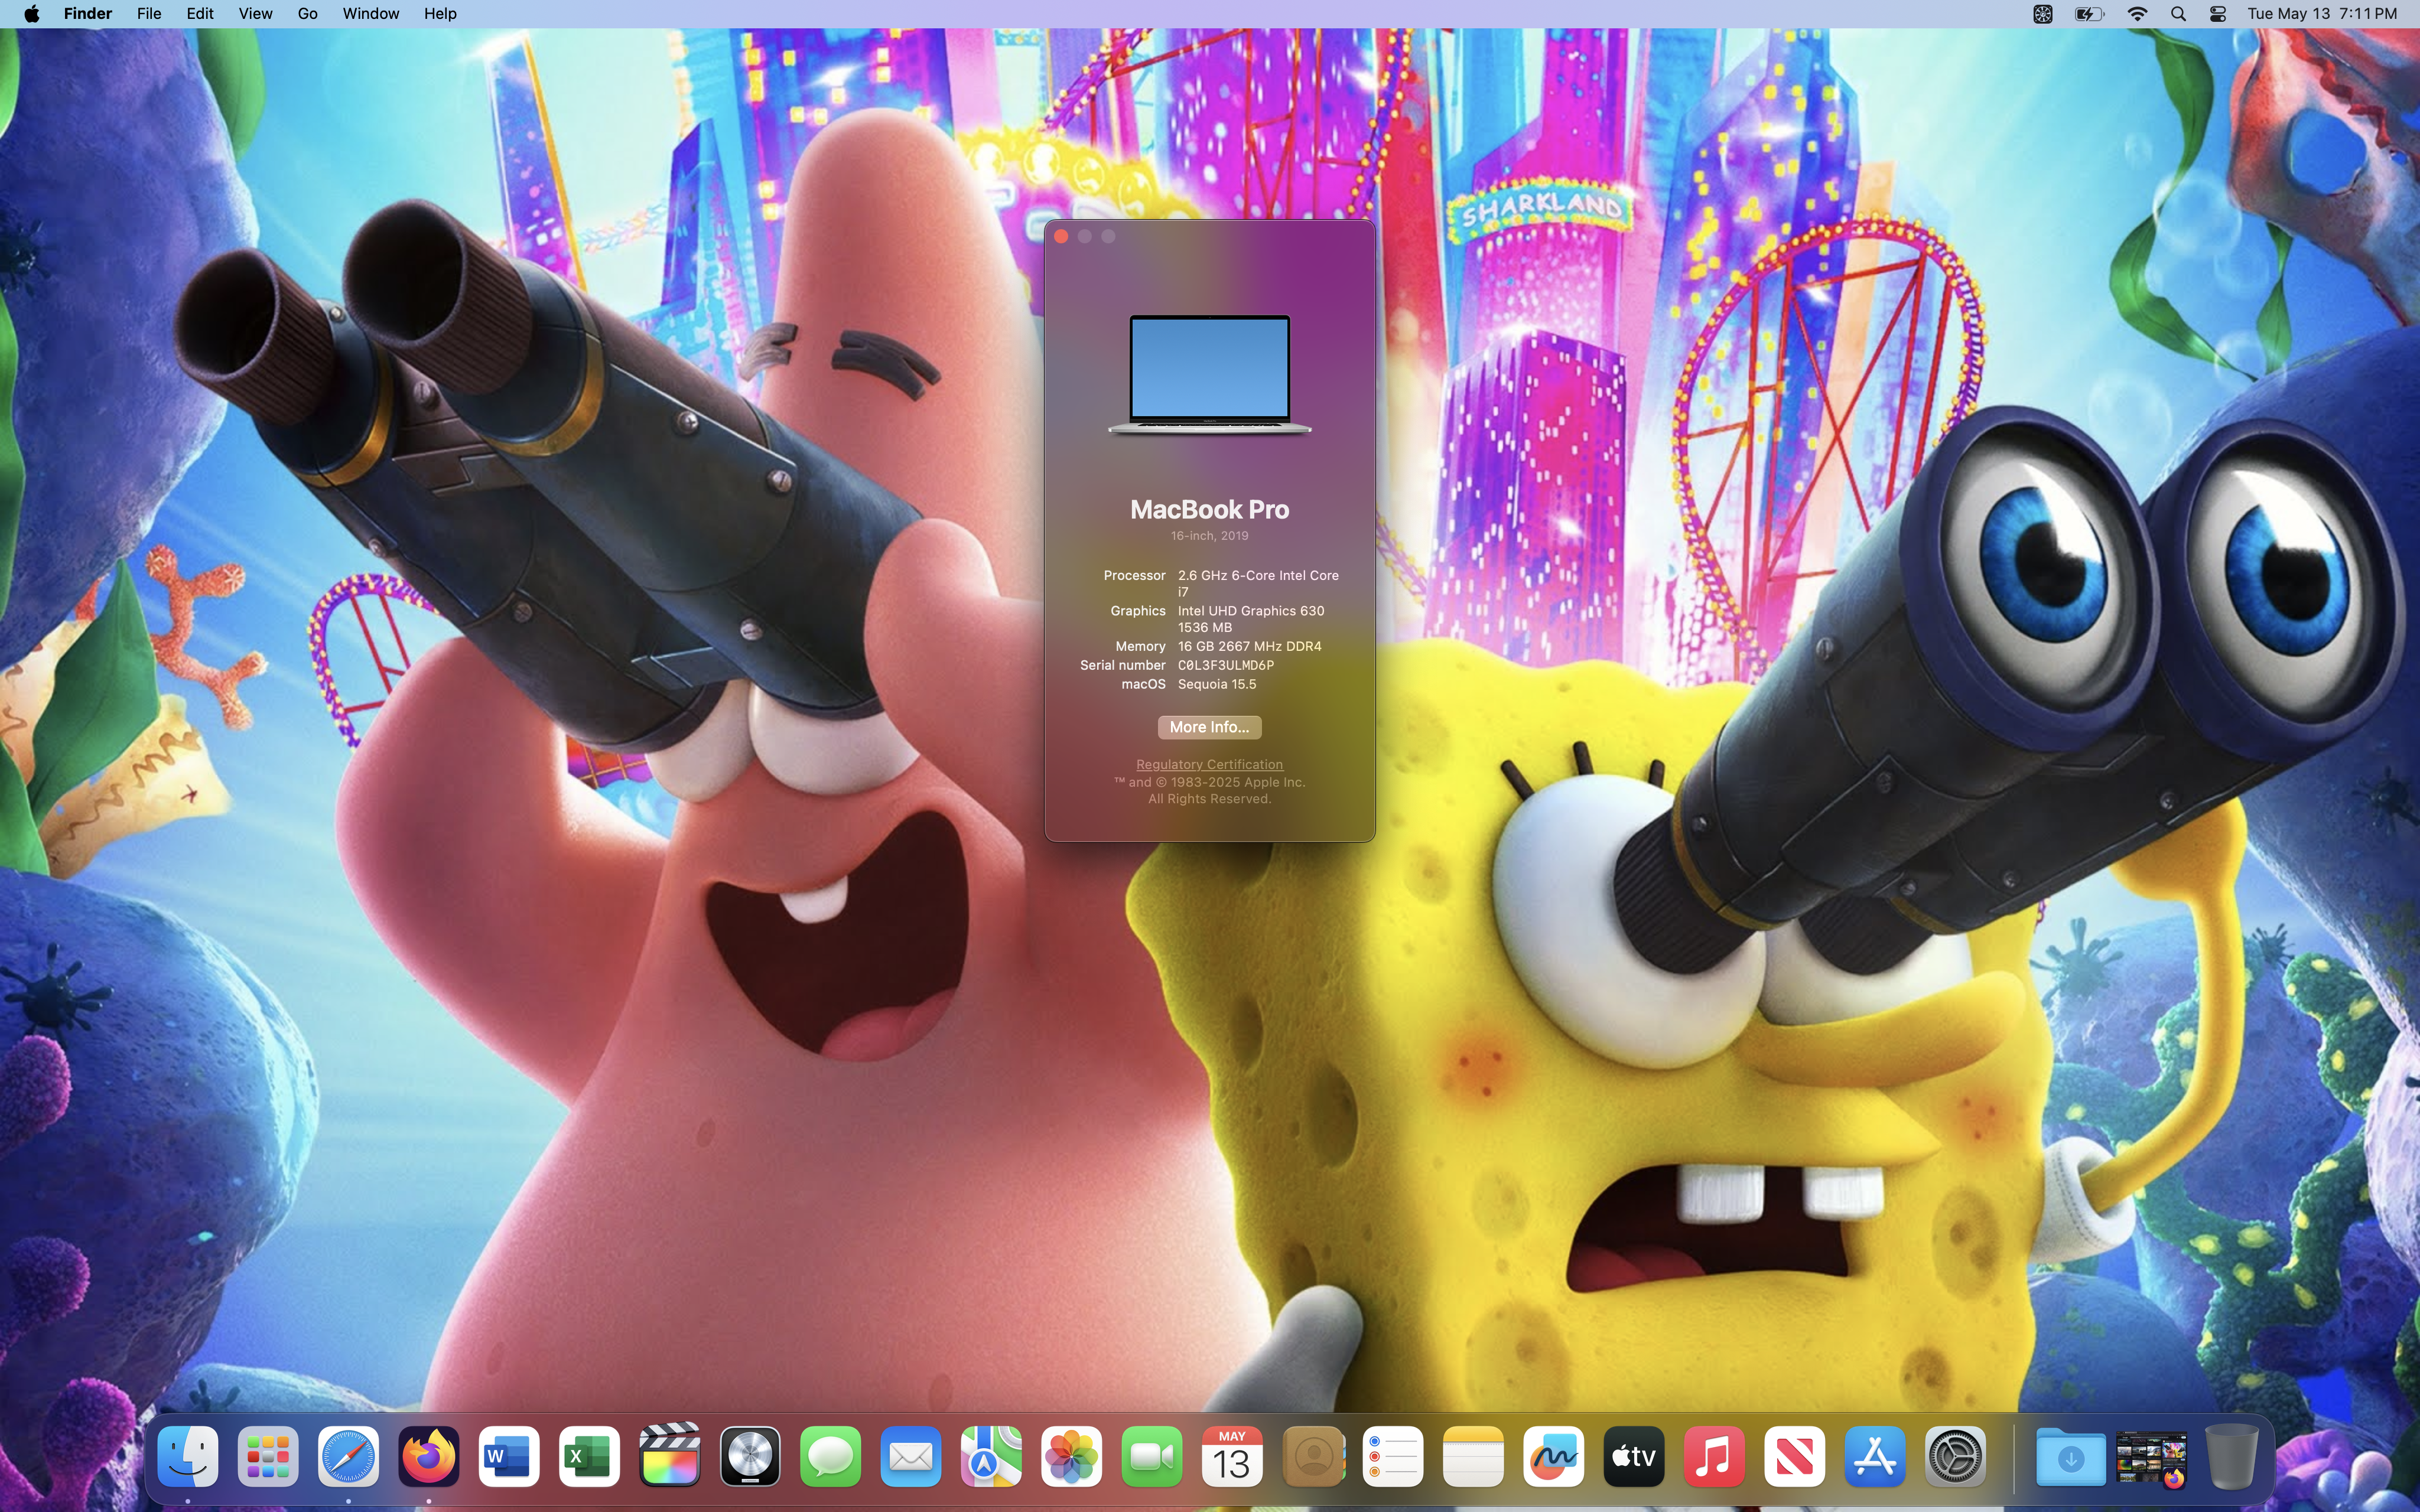This screenshot has height=1512, width=2420.
Task: Open the Help menu
Action: (440, 14)
